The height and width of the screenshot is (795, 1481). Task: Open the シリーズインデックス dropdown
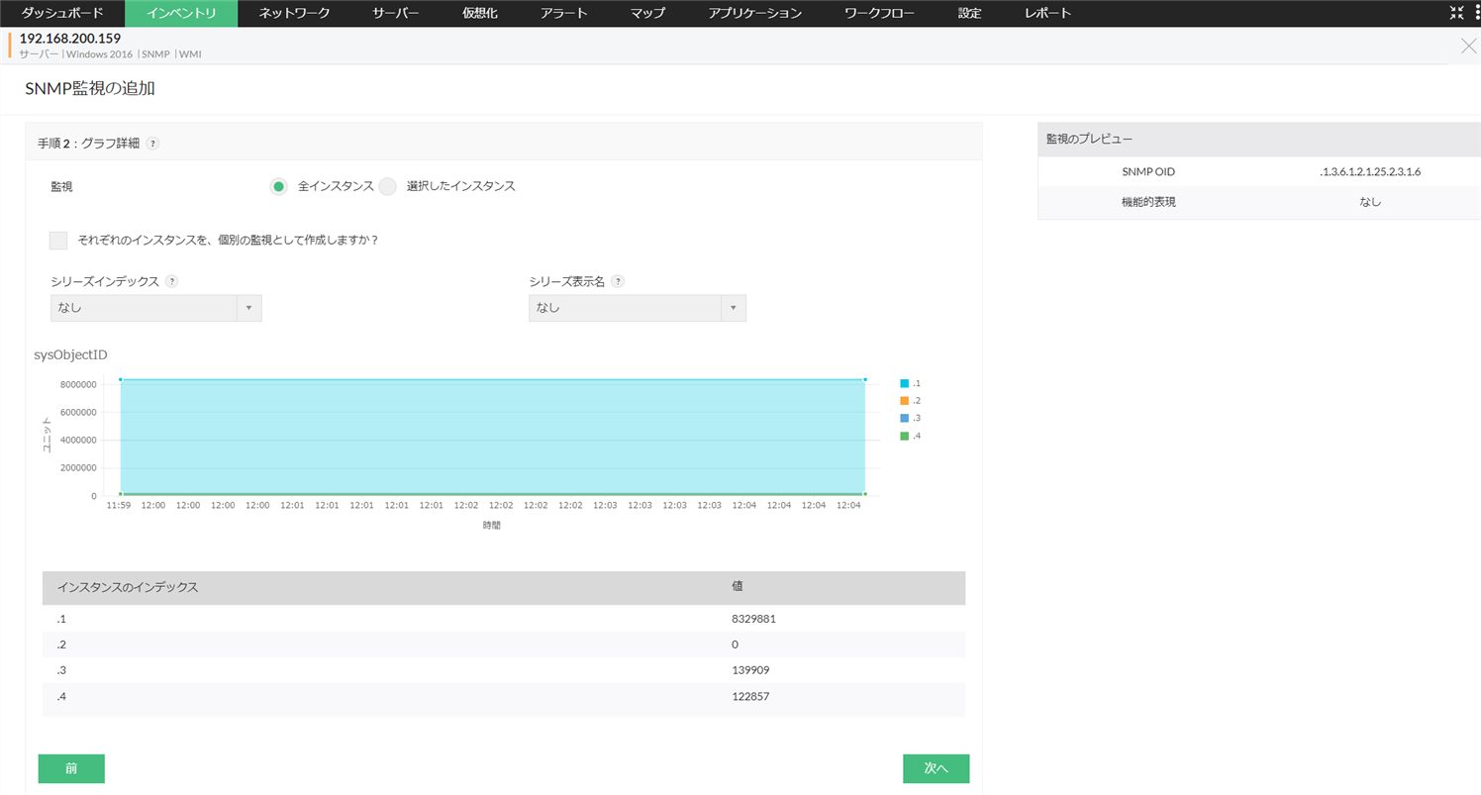pos(155,308)
